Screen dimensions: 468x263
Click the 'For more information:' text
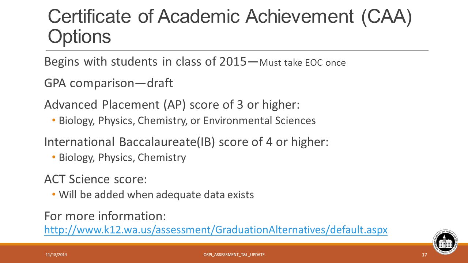[x=105, y=216]
